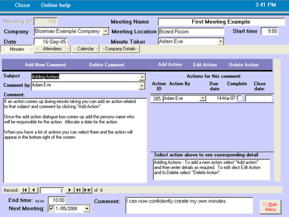The width and height of the screenshot is (289, 217).
Task: Open the Next Meeting date picker arrow
Action: (x=87, y=209)
